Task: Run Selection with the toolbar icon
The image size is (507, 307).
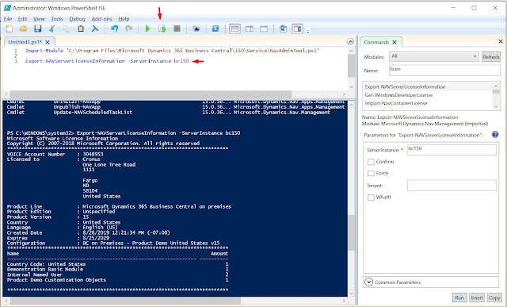Action: (162, 29)
